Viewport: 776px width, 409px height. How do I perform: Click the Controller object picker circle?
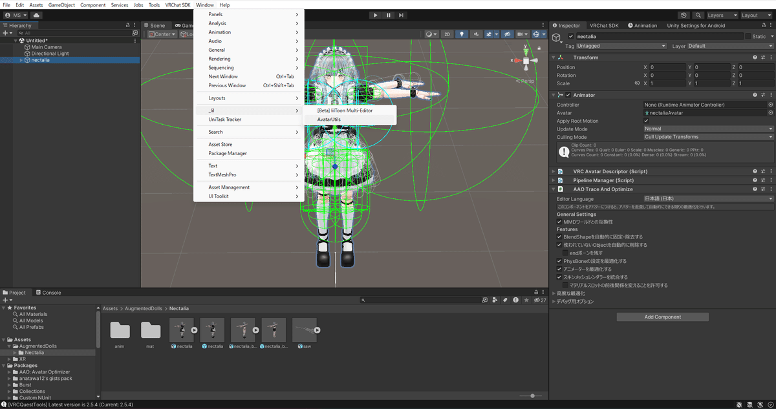pos(770,105)
